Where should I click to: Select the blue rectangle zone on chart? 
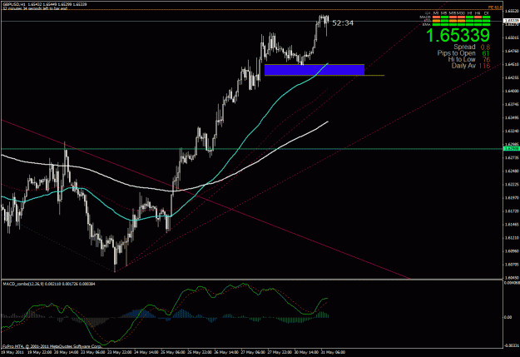tap(314, 70)
